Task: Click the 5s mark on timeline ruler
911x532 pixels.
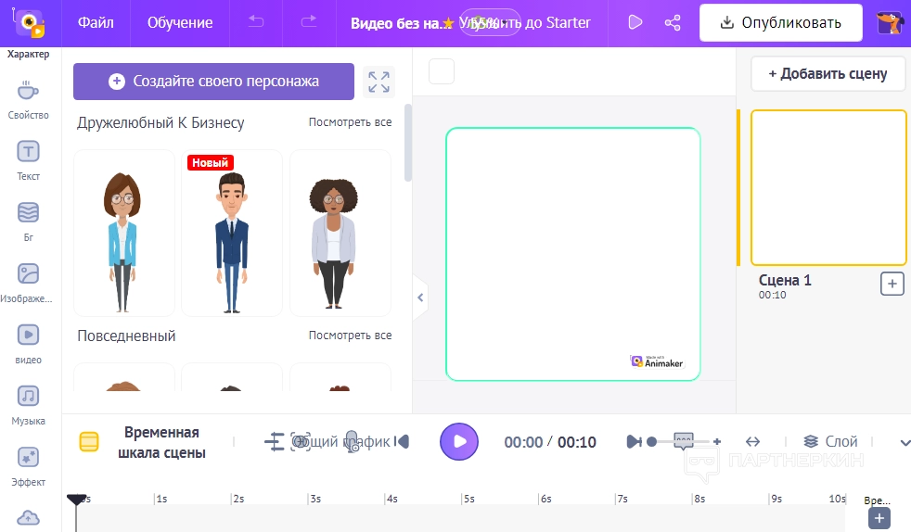Action: coord(468,499)
